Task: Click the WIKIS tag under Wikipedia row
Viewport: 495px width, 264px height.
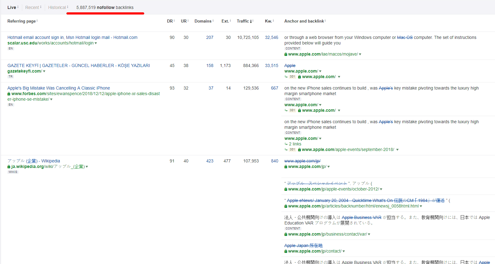Action: point(13,172)
